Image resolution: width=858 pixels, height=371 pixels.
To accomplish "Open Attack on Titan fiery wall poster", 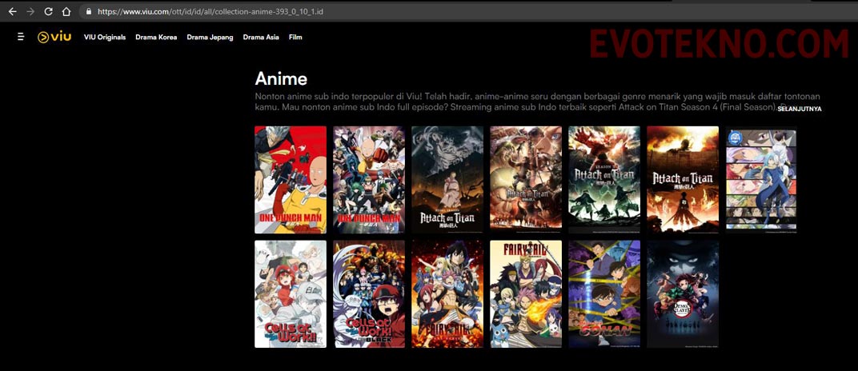I will pos(683,180).
